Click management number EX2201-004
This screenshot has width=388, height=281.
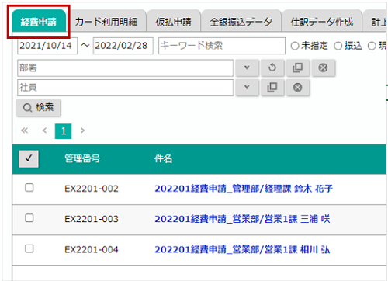[92, 250]
